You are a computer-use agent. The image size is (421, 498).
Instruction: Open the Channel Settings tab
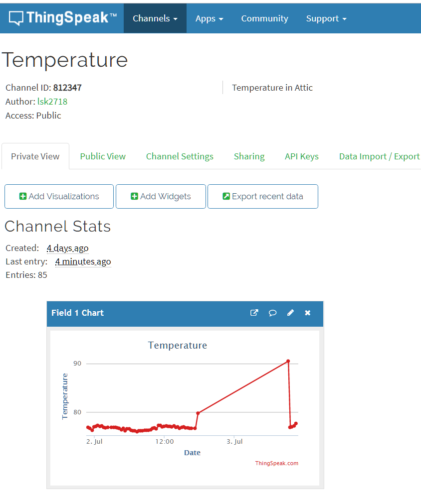coord(180,156)
